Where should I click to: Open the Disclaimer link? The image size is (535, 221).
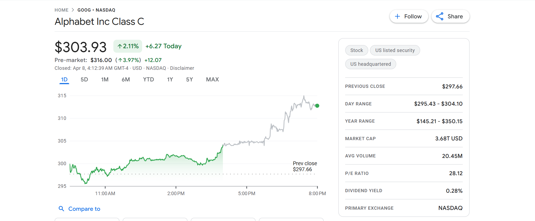(x=182, y=68)
